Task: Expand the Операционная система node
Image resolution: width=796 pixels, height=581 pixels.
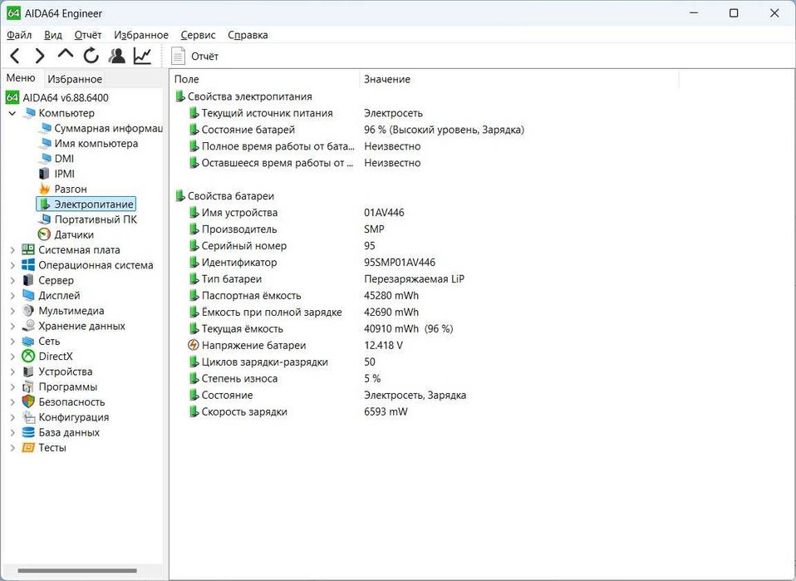Action: point(12,265)
